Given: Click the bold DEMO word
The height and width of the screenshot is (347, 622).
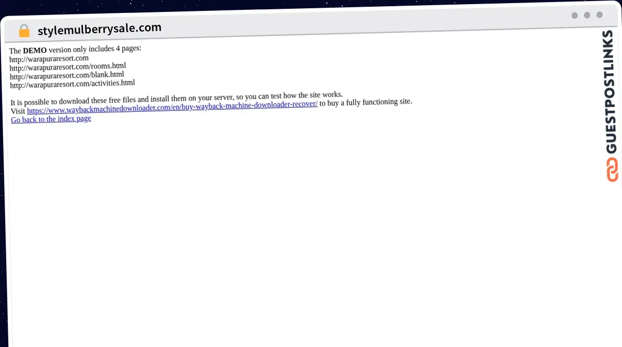Looking at the screenshot, I should [35, 50].
